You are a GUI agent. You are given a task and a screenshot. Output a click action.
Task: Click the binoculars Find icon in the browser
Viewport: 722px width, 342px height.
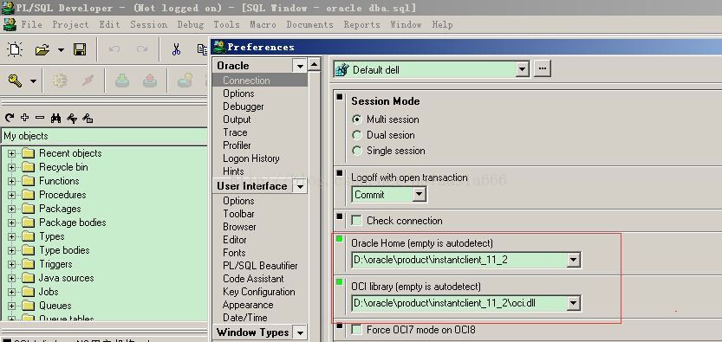pos(55,118)
